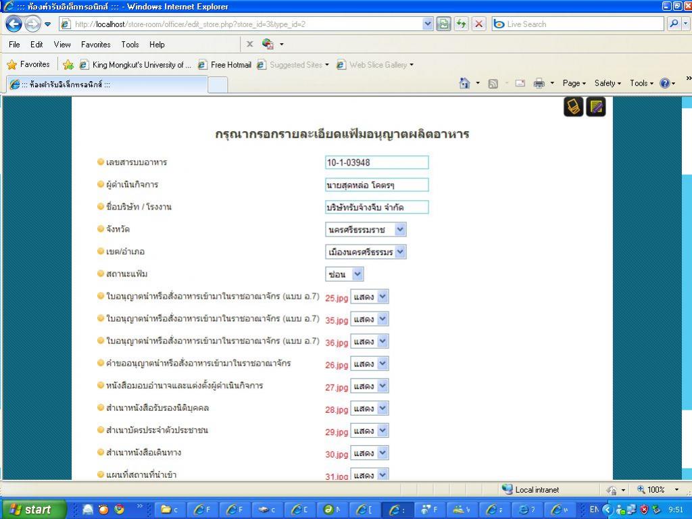Image resolution: width=692 pixels, height=519 pixels.
Task: Click the Chrome quick launch icon
Action: click(119, 510)
